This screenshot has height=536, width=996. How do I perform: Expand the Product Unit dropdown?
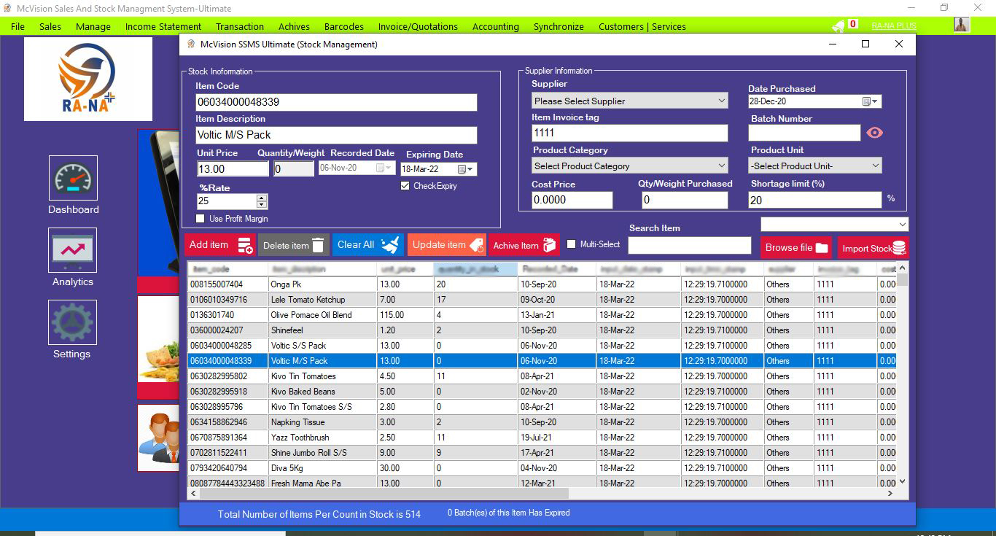click(x=875, y=166)
